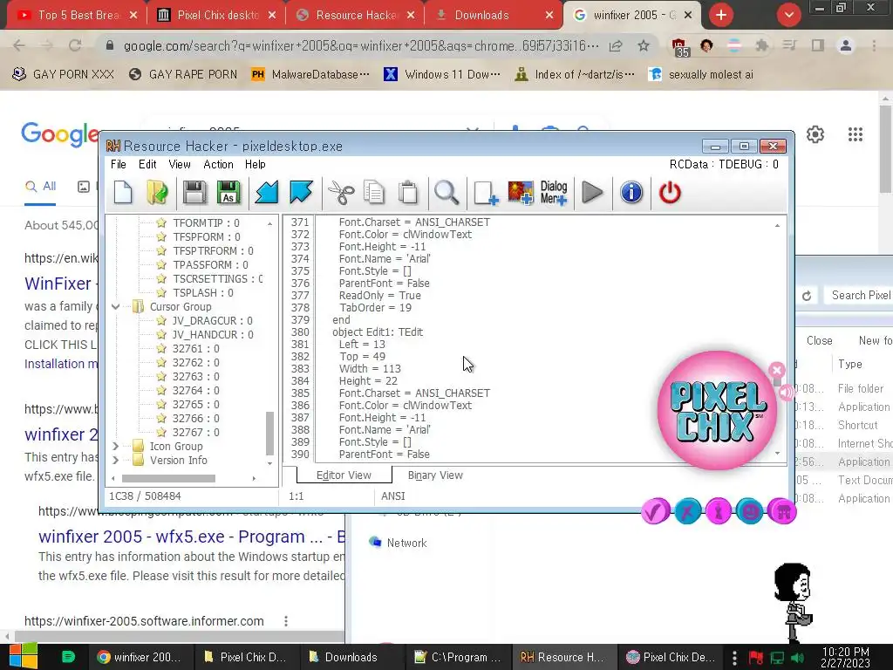893x670 pixels.
Task: Open a file with the folder icon
Action: coord(157,193)
